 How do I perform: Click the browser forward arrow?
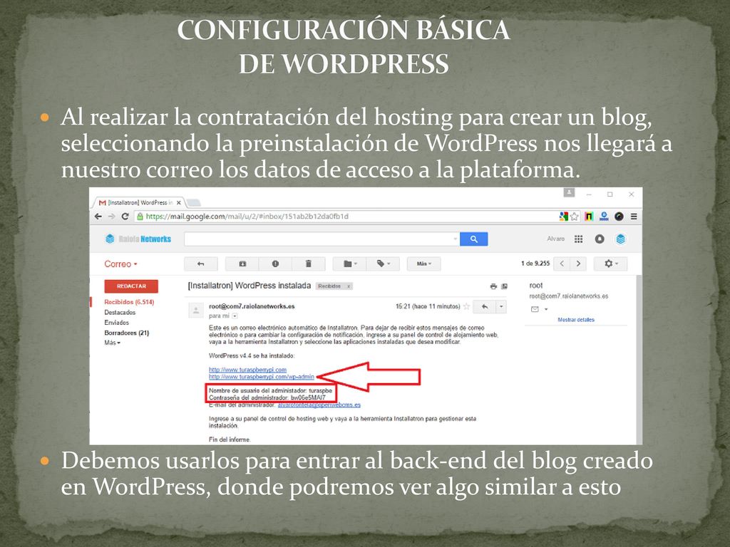[111, 217]
